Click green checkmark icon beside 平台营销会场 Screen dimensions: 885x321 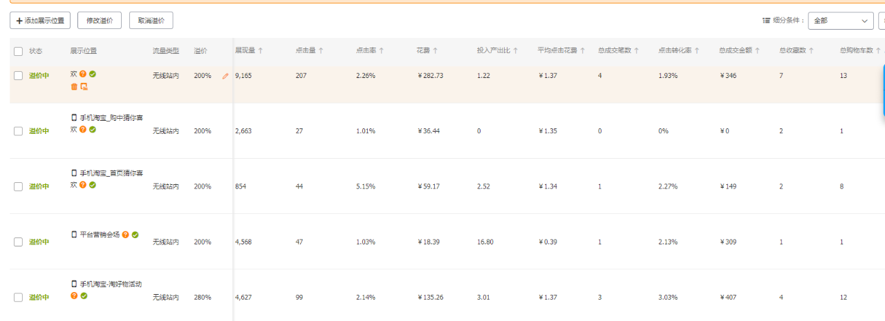(136, 235)
